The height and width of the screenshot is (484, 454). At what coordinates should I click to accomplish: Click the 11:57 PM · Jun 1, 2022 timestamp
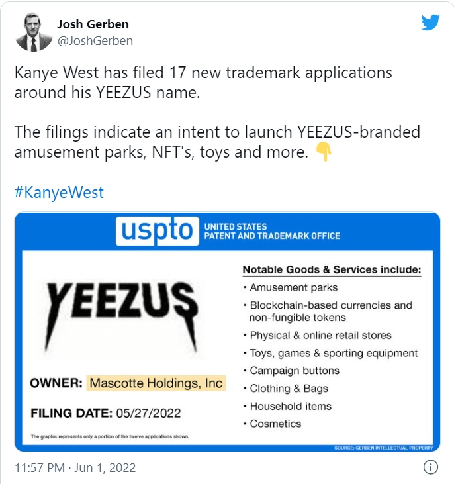pyautogui.click(x=75, y=468)
